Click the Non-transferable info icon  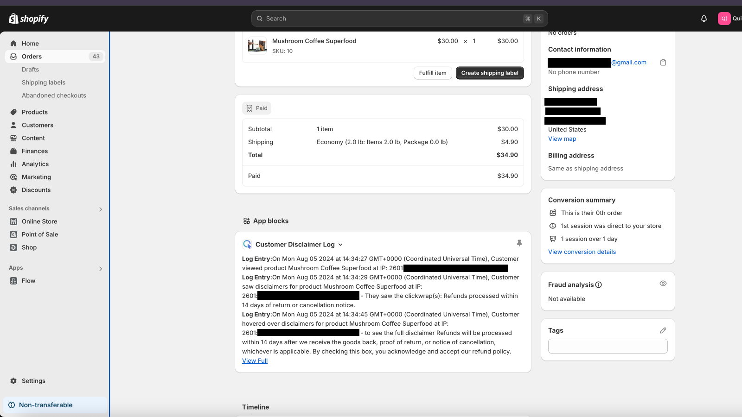[12, 405]
